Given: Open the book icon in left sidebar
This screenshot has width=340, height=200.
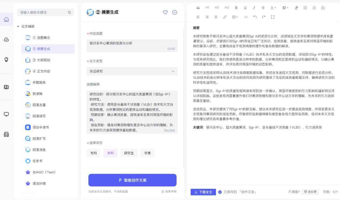Looking at the screenshot, I should pyautogui.click(x=6, y=87).
